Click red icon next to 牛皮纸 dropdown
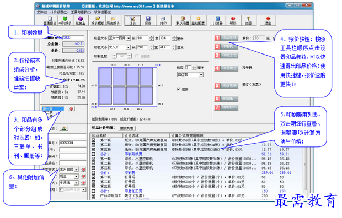Screen dimensions: 342x218 click(x=83, y=183)
